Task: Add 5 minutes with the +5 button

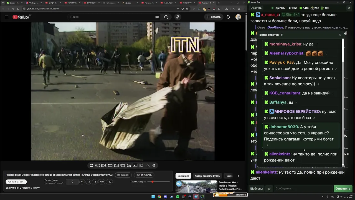Action: tap(95, 182)
